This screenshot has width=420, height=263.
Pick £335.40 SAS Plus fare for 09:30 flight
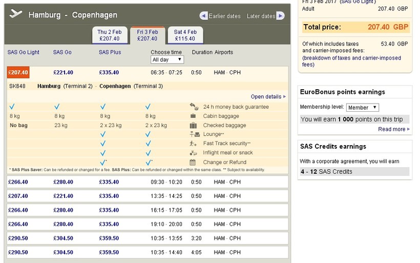click(109, 182)
